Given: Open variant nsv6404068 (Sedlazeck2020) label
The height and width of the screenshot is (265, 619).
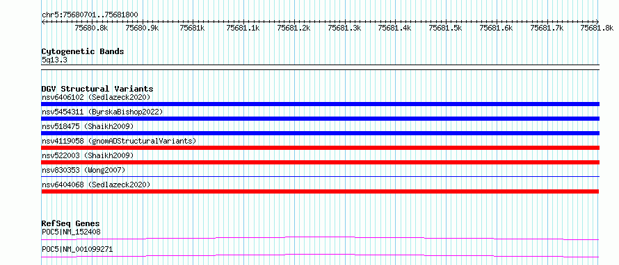Looking at the screenshot, I should [96, 185].
